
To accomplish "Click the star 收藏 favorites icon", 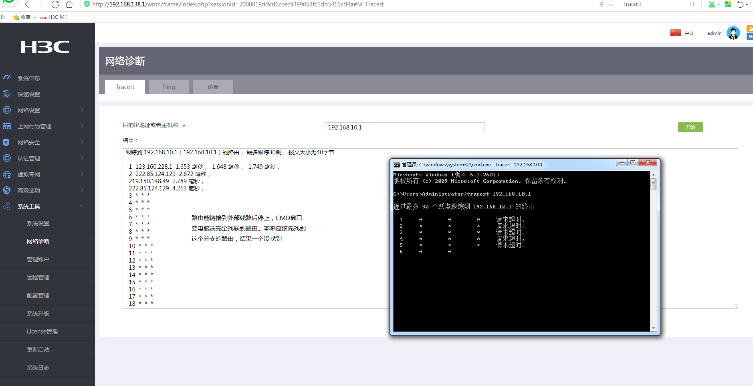I will (16, 17).
